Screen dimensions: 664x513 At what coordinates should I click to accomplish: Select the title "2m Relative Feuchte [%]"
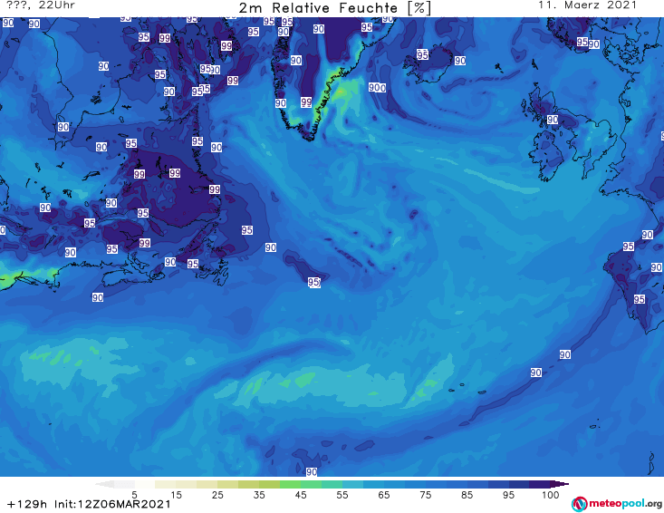[334, 8]
